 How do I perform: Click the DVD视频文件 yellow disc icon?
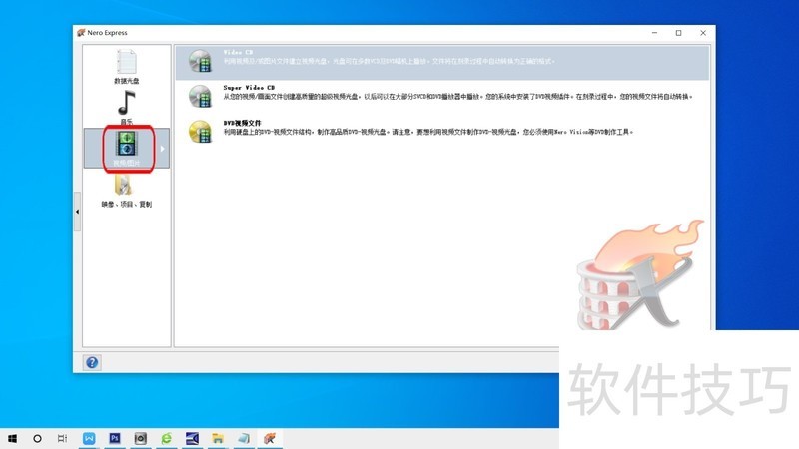201,131
